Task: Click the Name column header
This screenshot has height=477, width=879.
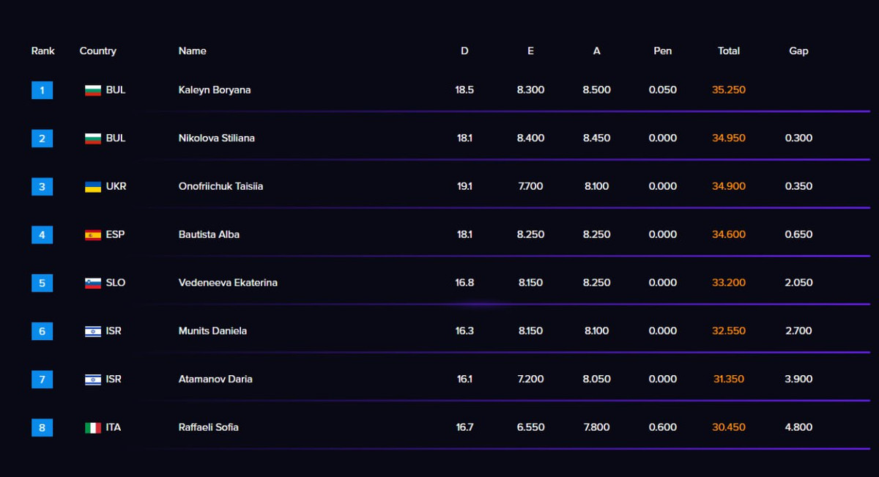Action: (192, 51)
